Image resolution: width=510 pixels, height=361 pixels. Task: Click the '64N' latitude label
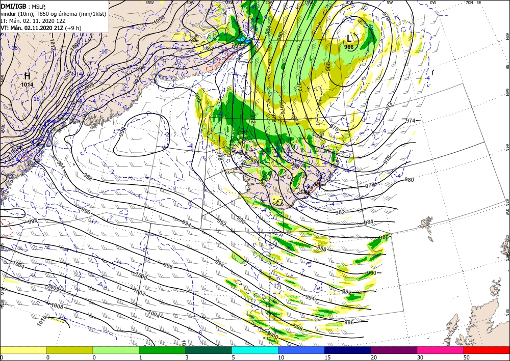(507, 148)
